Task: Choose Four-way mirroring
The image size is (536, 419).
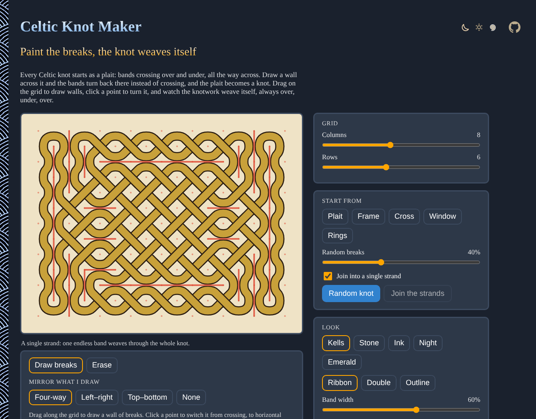Action: tap(50, 398)
